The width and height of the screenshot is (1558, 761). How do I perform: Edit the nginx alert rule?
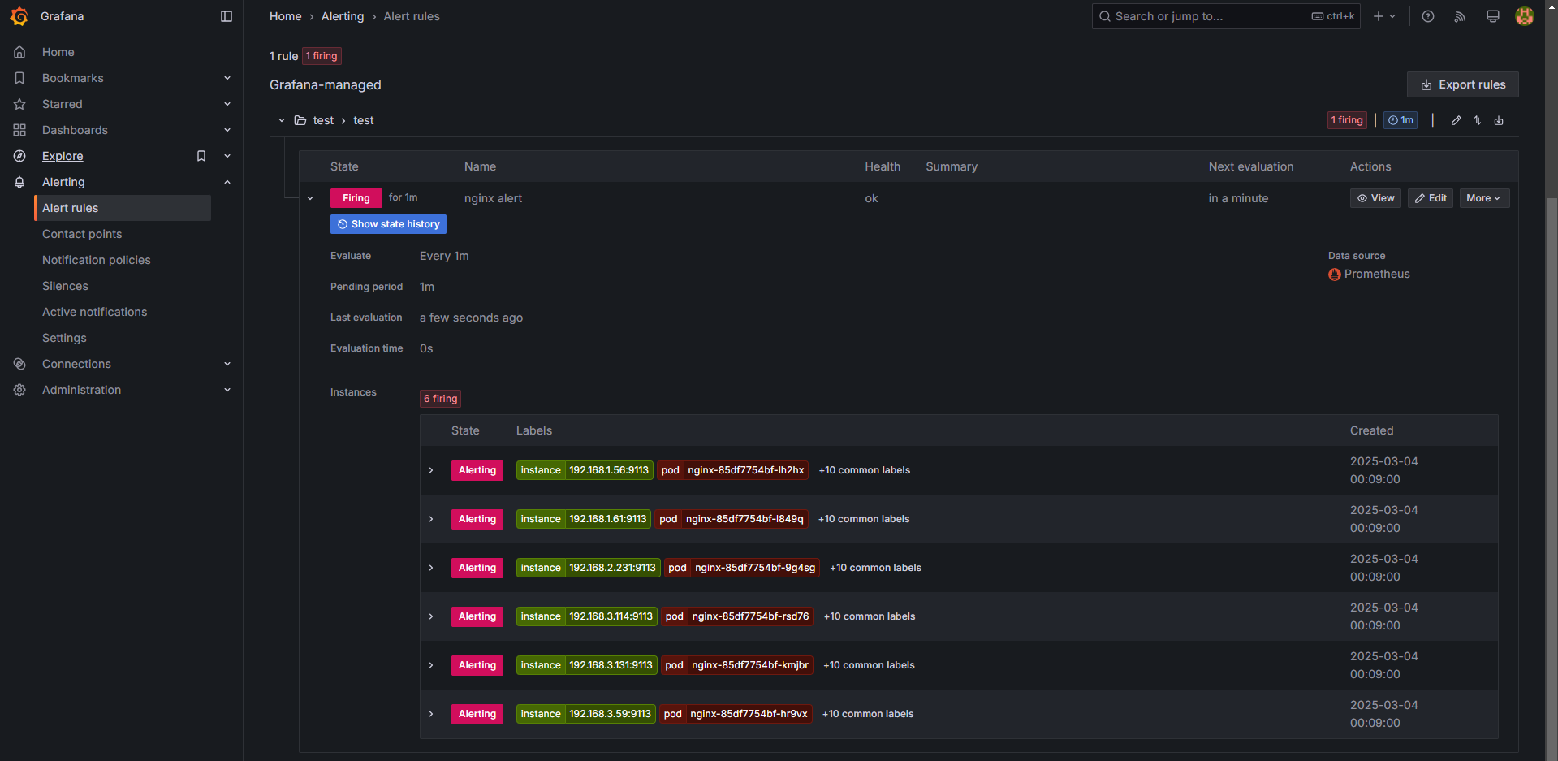[x=1431, y=198]
